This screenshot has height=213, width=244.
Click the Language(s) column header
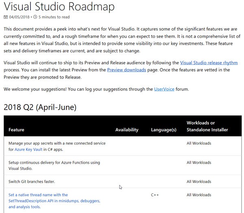click(163, 130)
